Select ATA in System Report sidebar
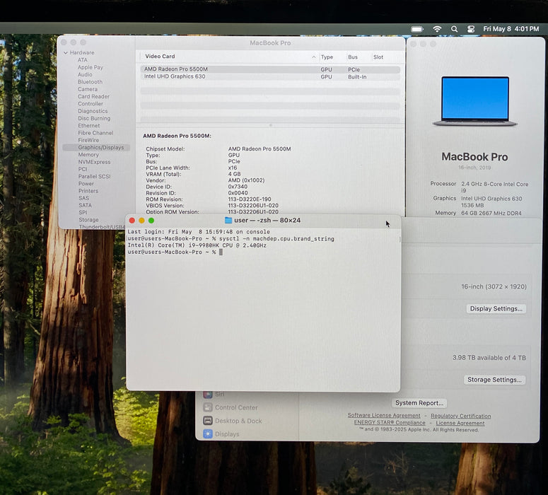 point(83,60)
